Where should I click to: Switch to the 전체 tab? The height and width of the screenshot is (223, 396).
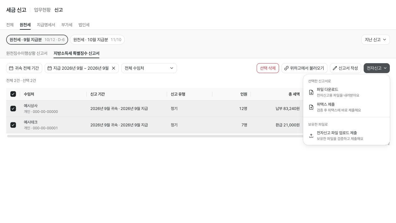[10, 25]
